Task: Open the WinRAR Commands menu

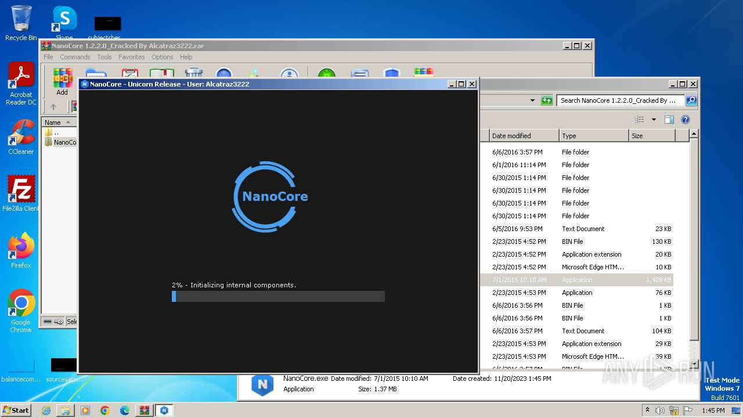Action: (x=75, y=57)
